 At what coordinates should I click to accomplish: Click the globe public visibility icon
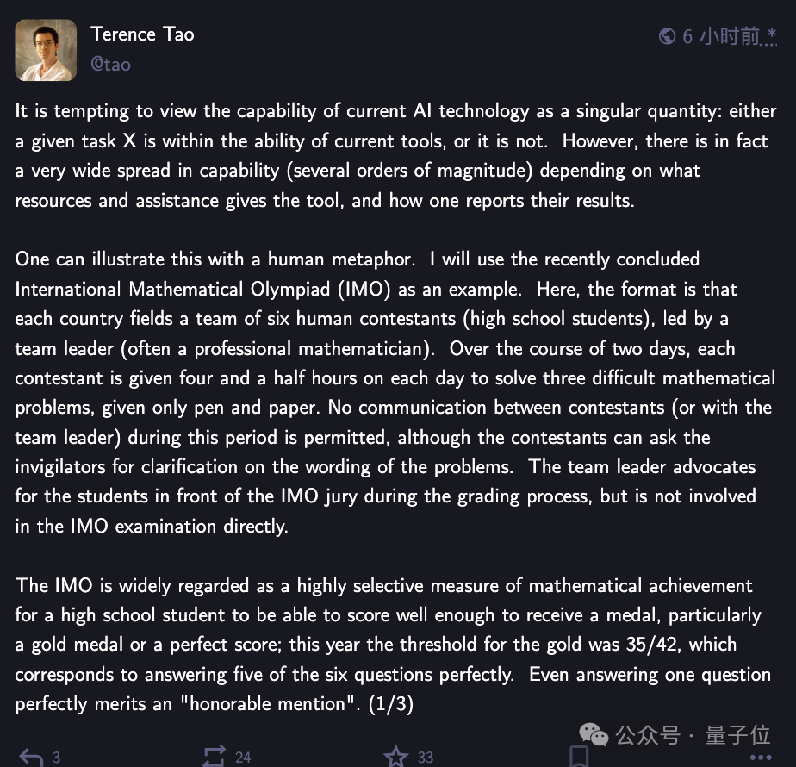click(667, 36)
